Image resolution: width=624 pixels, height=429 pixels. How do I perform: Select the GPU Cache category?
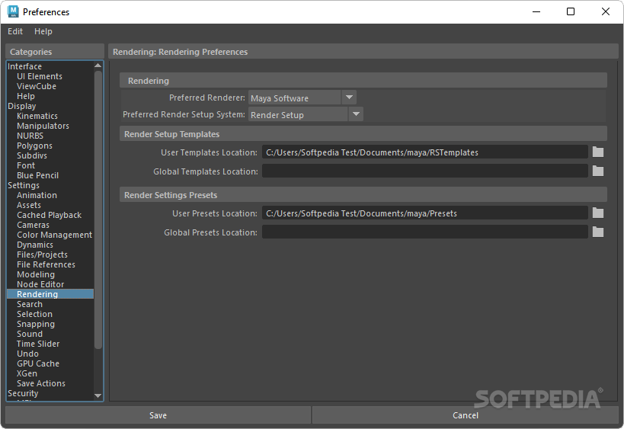point(38,363)
